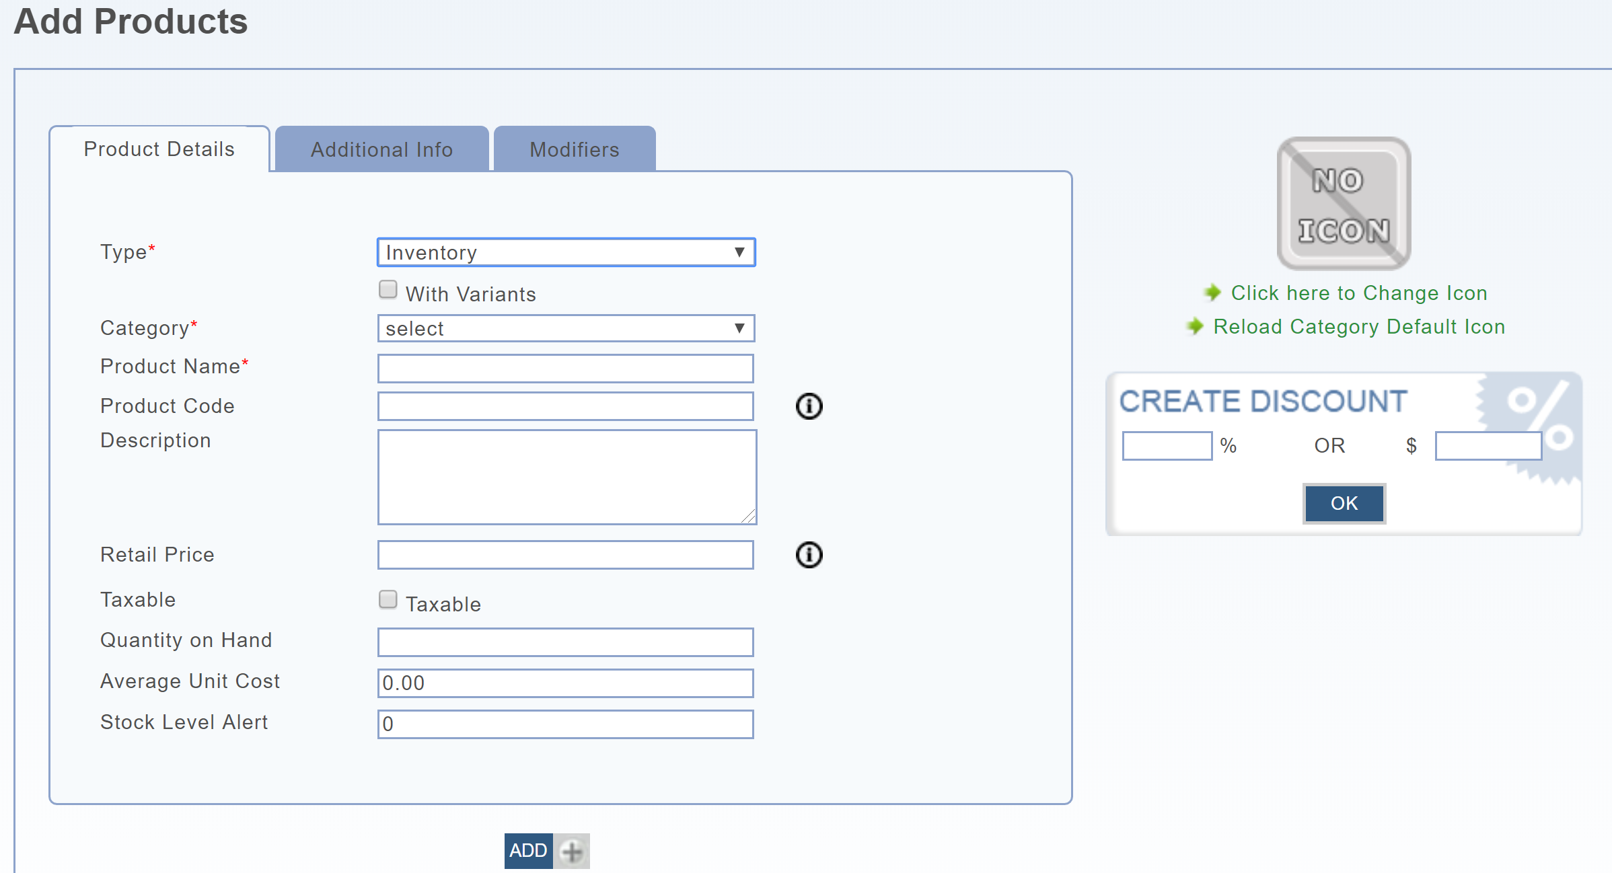This screenshot has height=873, width=1612.
Task: Click Reload Category Default Icon link
Action: (1358, 326)
